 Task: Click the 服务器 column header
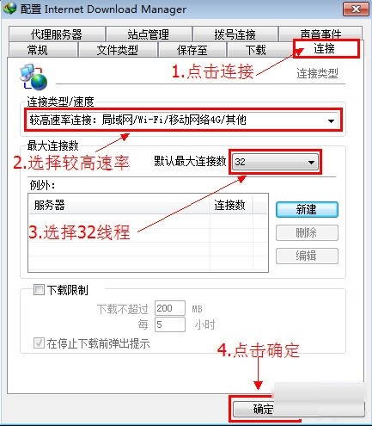tap(119, 205)
